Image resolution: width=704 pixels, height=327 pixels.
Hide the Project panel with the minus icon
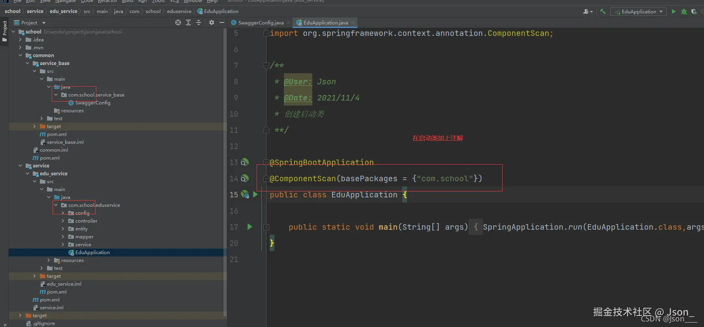point(222,22)
